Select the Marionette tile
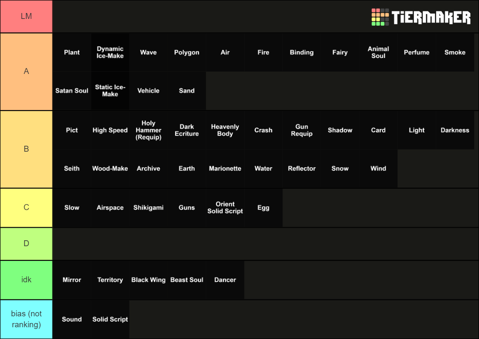Image resolution: width=479 pixels, height=339 pixels. [x=225, y=168]
